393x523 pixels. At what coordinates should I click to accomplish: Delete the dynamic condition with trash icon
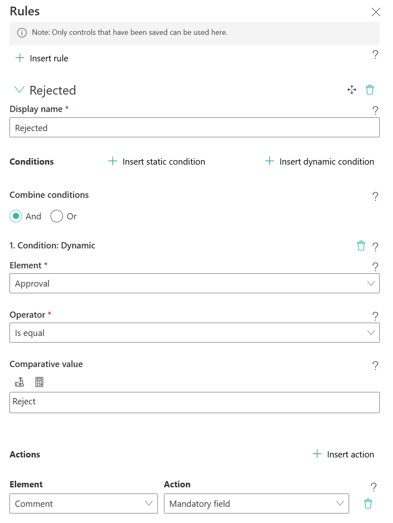pyautogui.click(x=361, y=246)
